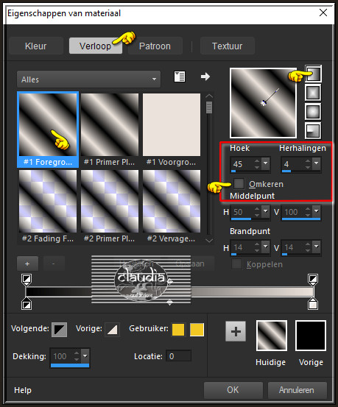Click the Dekking blue slider bar
Image resolution: width=338 pixels, height=407 pixels.
(x=70, y=365)
